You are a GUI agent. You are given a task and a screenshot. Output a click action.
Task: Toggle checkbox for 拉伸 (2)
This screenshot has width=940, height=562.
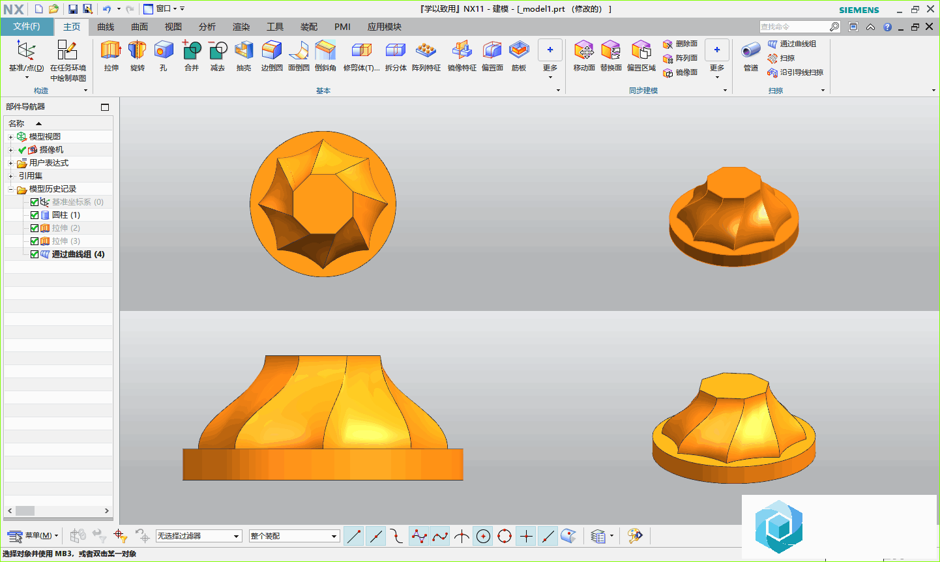point(35,228)
